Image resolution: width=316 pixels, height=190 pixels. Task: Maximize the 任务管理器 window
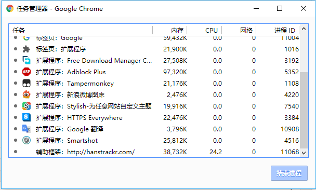(280, 8)
